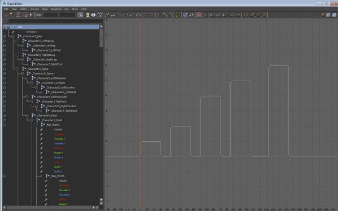Collapse the Character5_RightUpLeg node
This screenshot has width=338, height=211.
[x=18, y=55]
